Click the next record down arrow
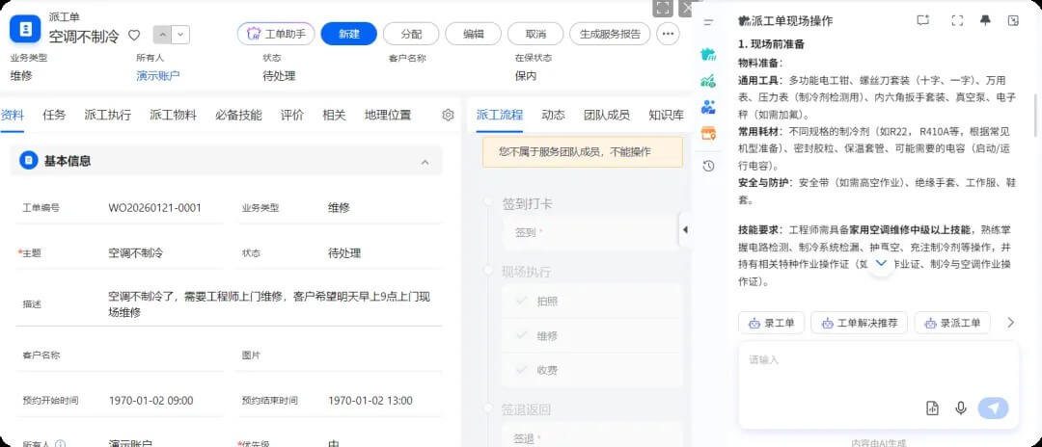Image resolution: width=1042 pixels, height=447 pixels. (180, 35)
